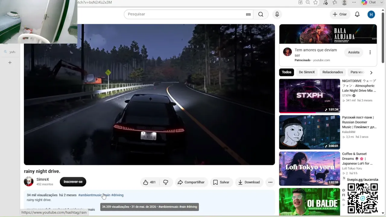386x217 pixels.
Task: Add this page to browser favorites
Action: pos(315,2)
